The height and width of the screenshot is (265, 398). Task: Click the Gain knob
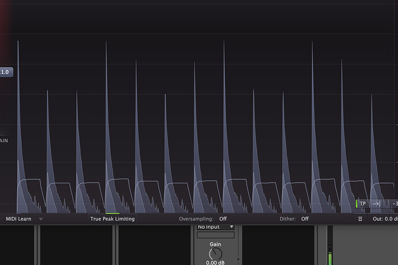click(215, 253)
